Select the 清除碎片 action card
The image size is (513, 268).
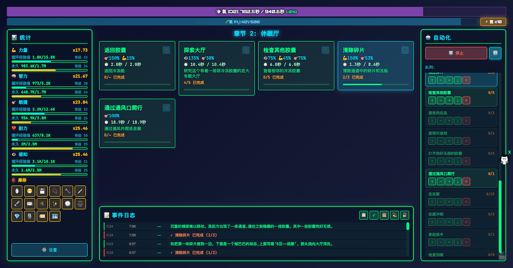[x=375, y=67]
